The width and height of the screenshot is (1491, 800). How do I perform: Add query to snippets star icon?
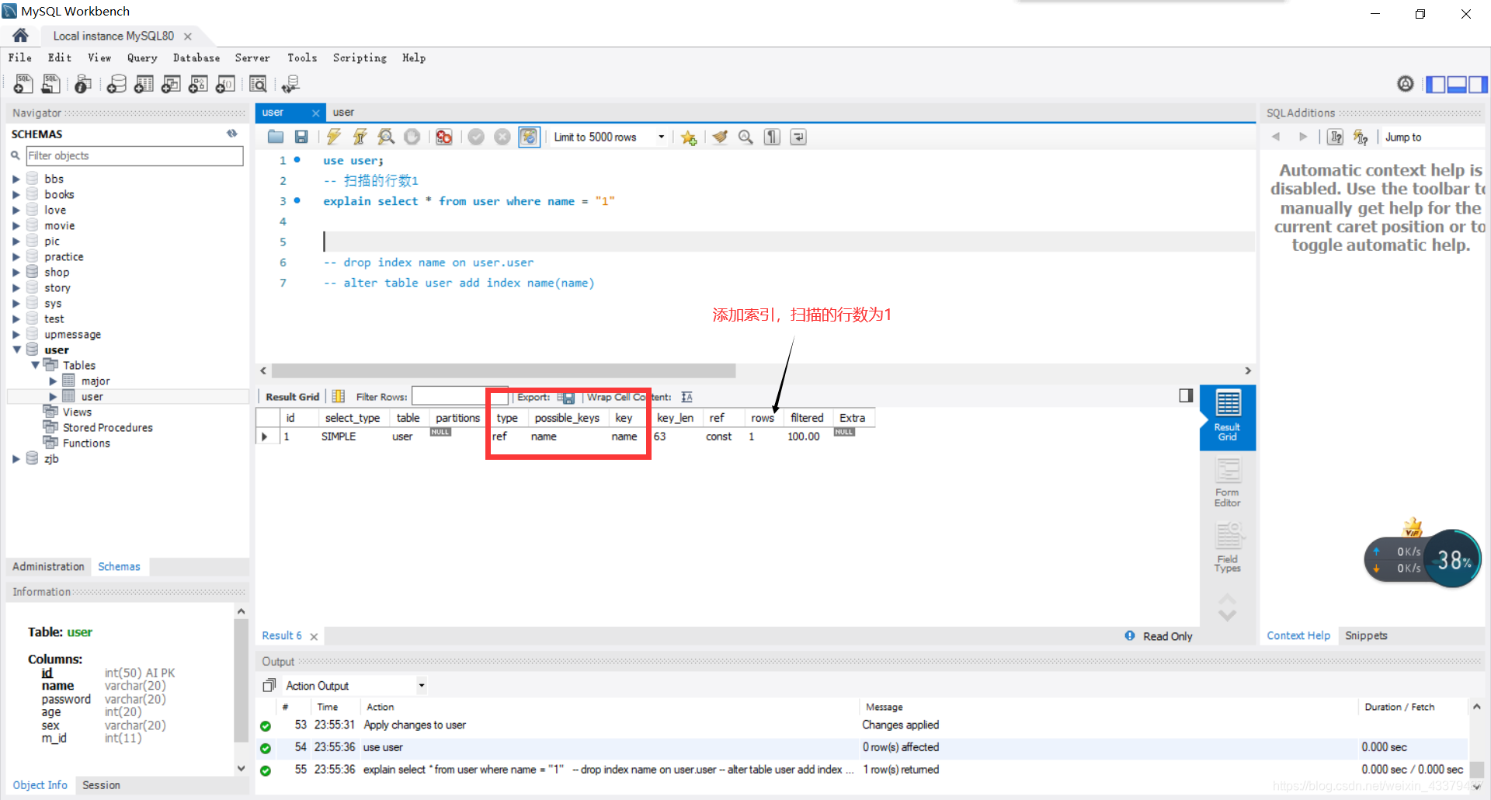tap(689, 137)
